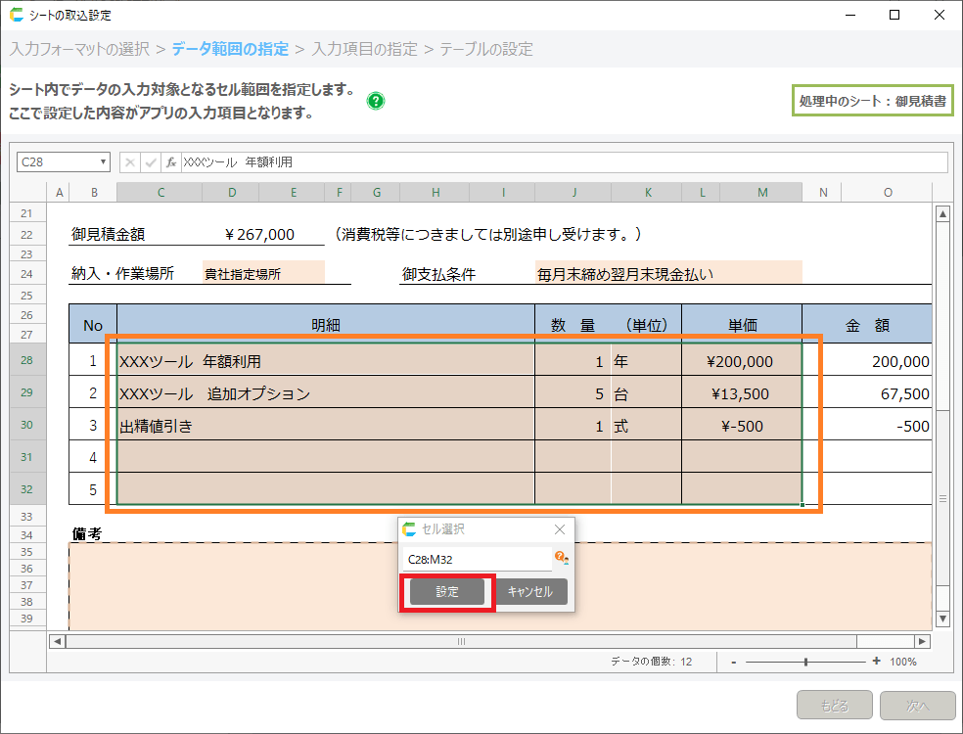Click the vertical scrollbar down arrow
The height and width of the screenshot is (734, 963).
tap(943, 619)
